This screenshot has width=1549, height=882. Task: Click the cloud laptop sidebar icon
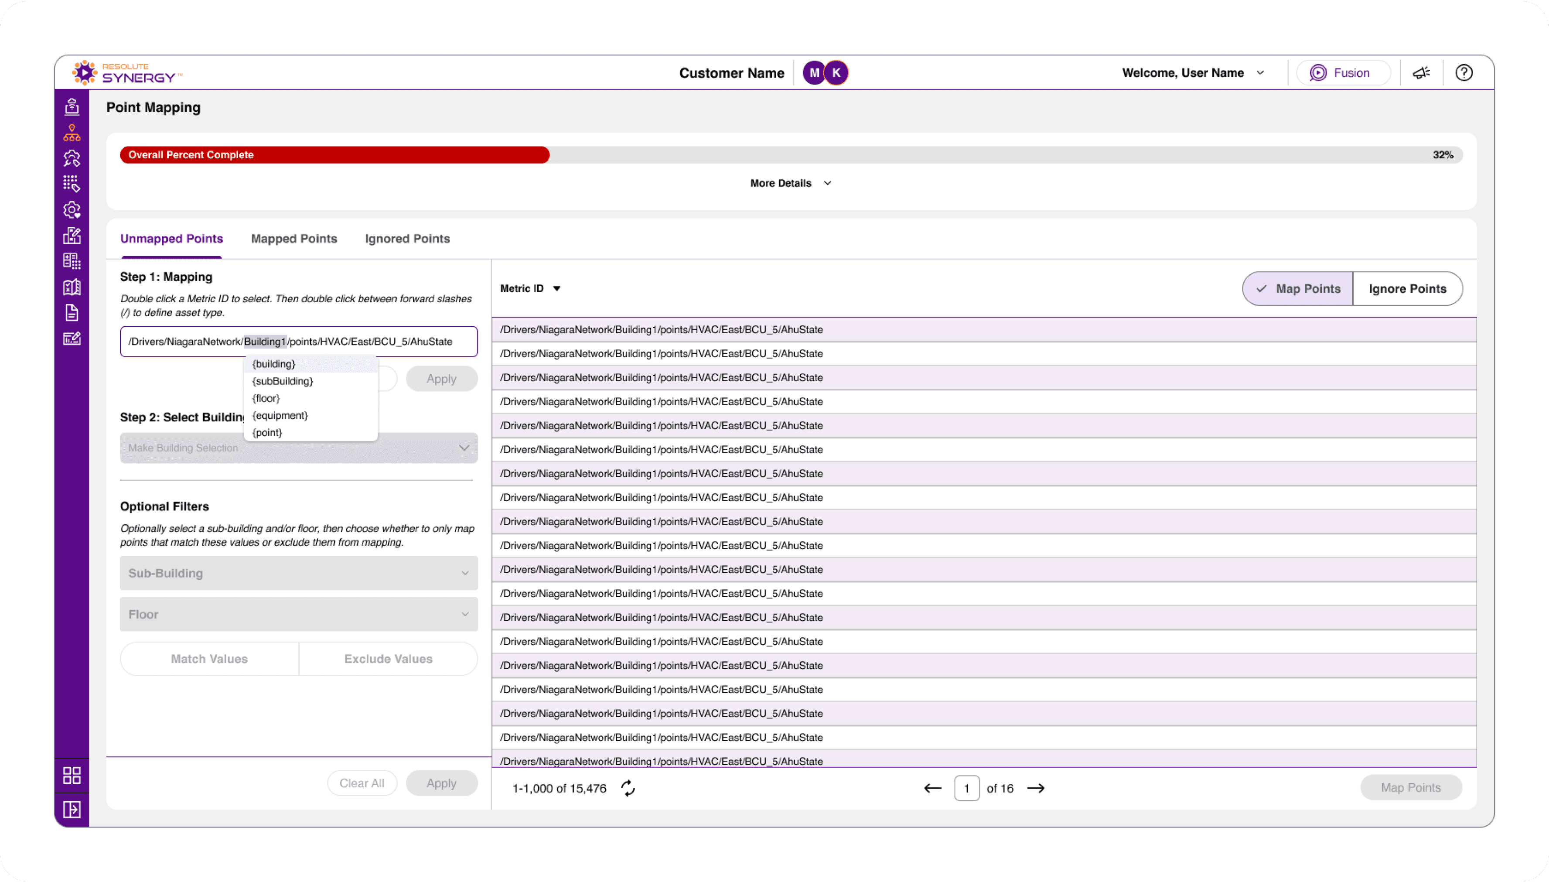tap(72, 106)
